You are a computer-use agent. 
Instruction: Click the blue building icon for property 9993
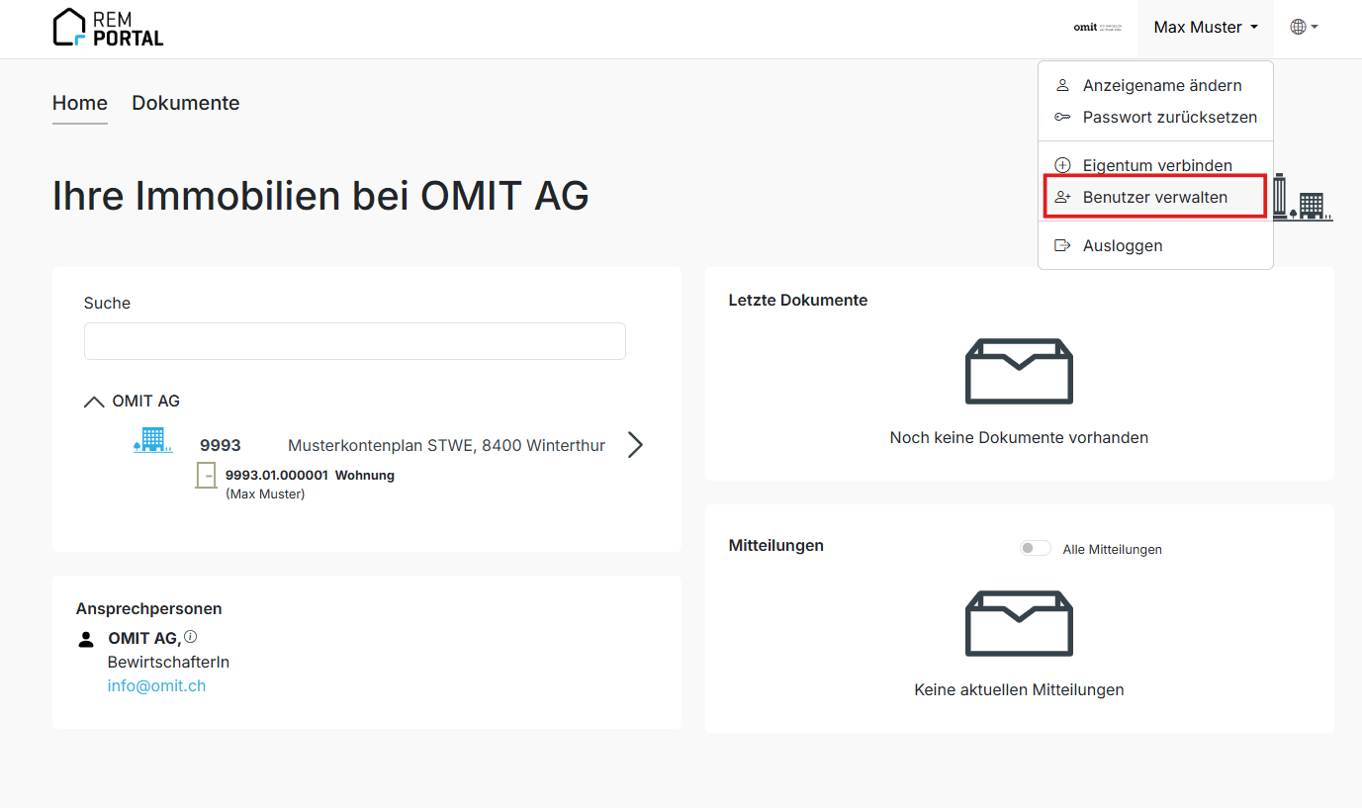pos(153,441)
